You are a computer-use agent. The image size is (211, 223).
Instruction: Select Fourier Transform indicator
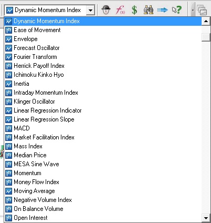click(x=103, y=57)
